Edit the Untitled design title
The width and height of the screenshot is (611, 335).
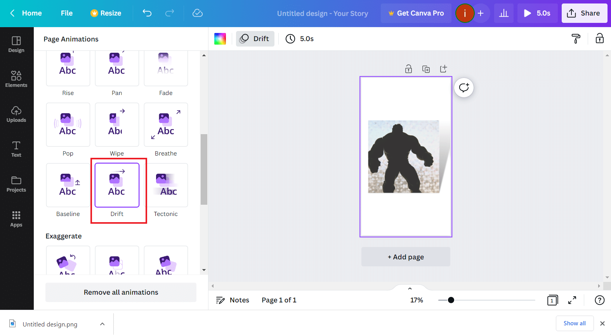(323, 14)
